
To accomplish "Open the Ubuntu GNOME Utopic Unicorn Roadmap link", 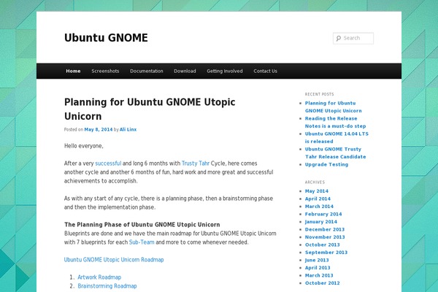I will [x=114, y=260].
